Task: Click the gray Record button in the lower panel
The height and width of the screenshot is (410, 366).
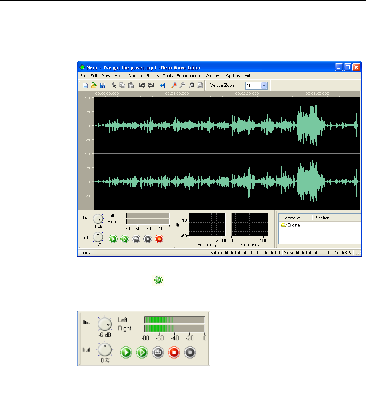Action: click(190, 352)
